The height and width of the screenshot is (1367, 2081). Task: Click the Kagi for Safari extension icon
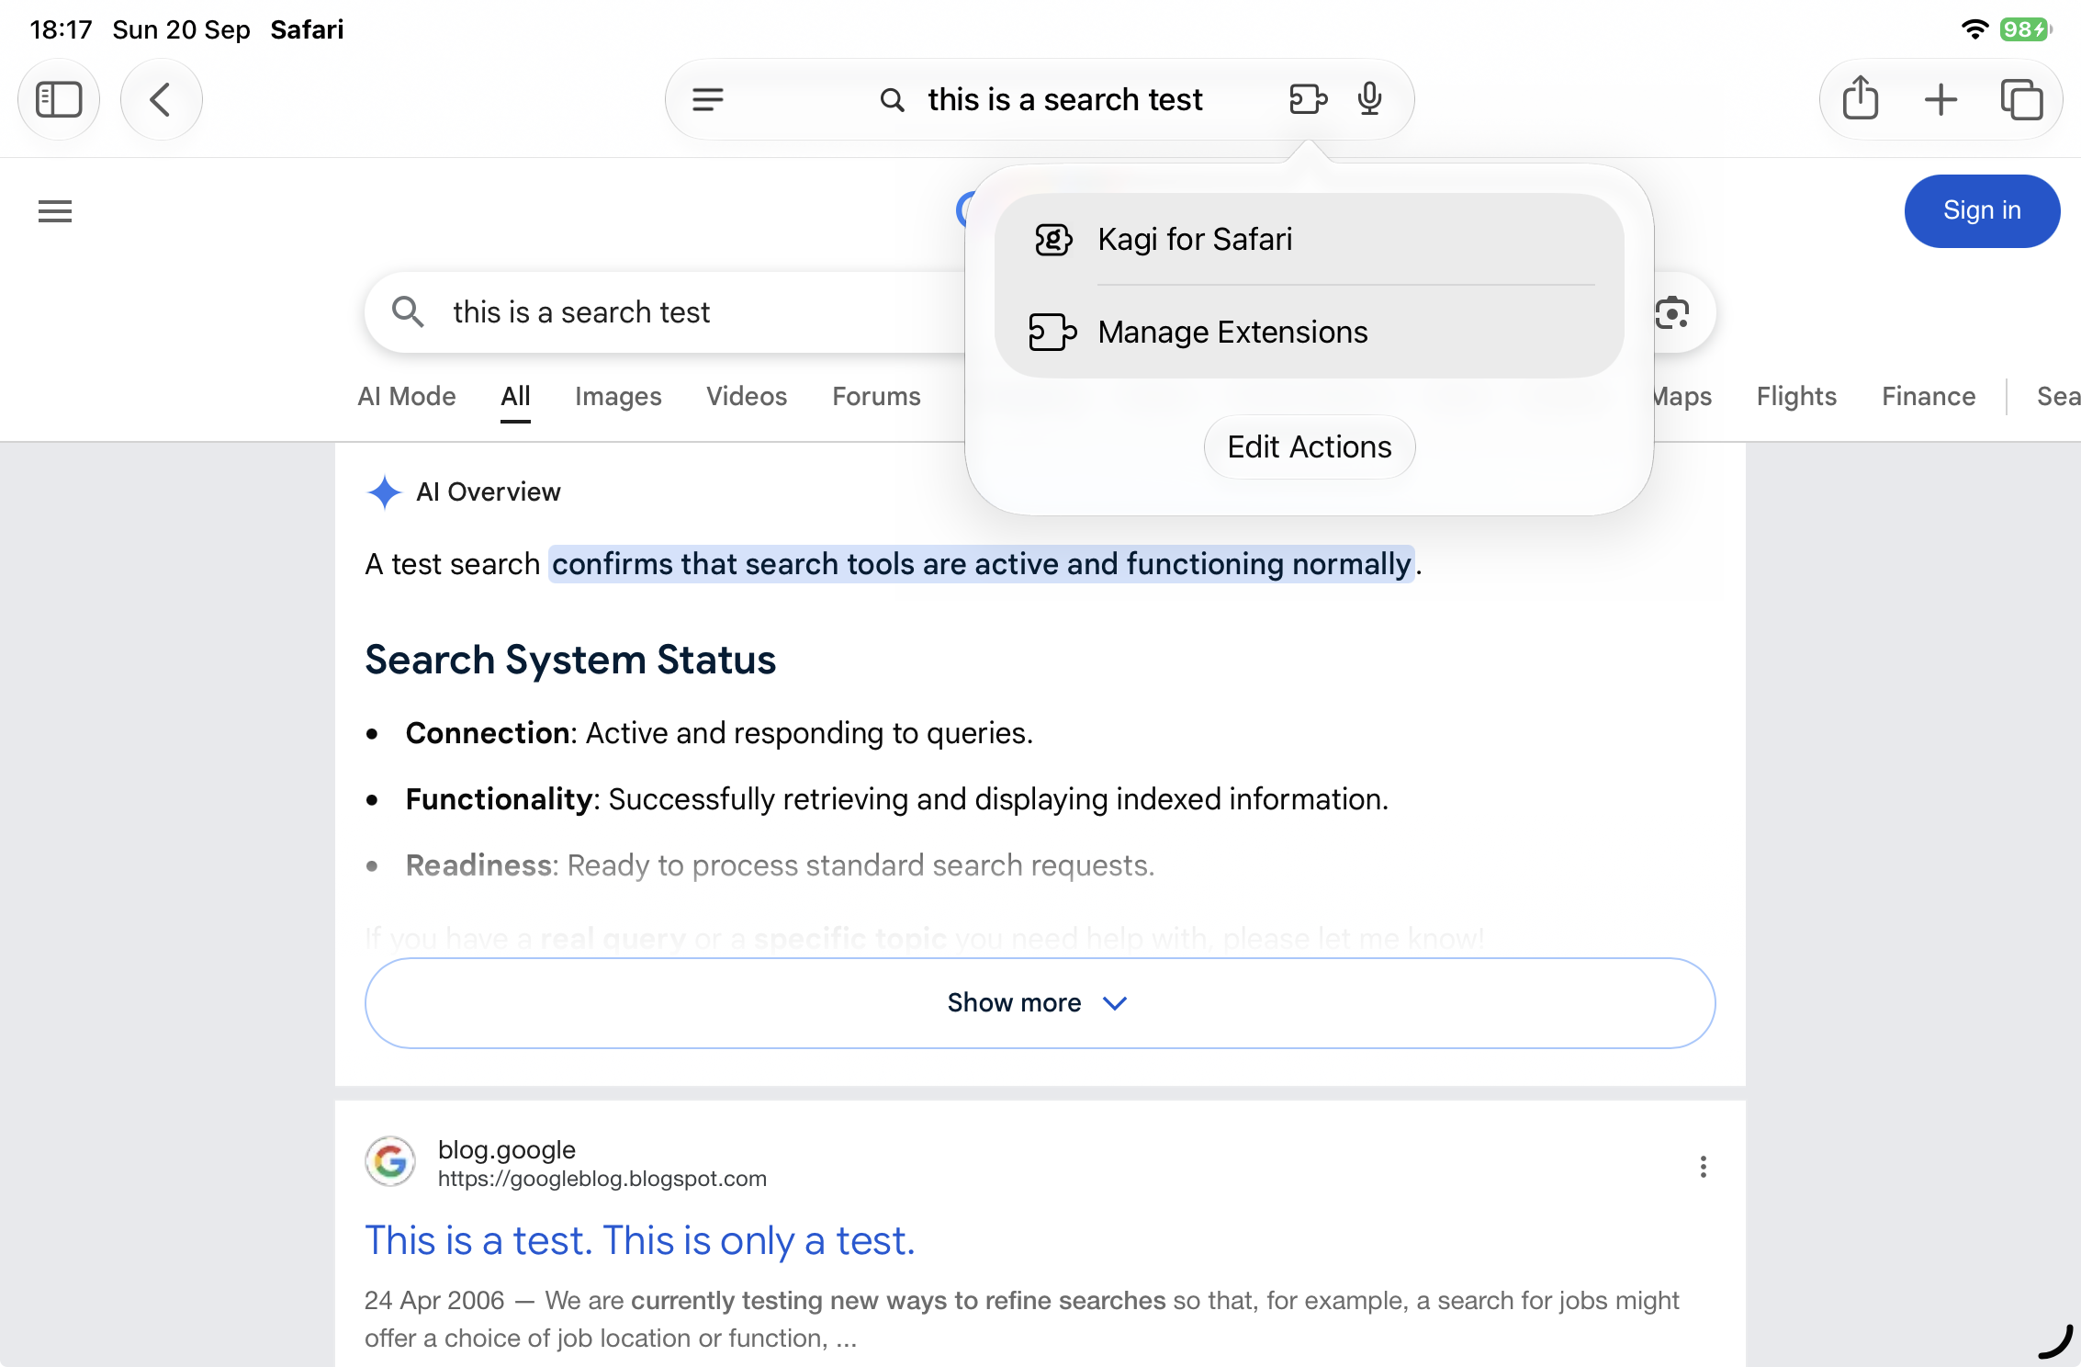pos(1052,240)
